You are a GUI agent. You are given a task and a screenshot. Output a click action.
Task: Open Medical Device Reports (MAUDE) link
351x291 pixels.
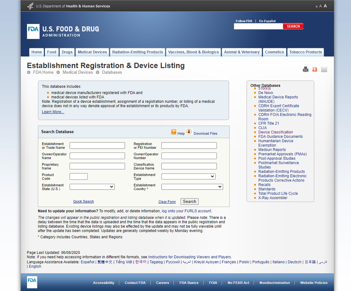click(278, 99)
